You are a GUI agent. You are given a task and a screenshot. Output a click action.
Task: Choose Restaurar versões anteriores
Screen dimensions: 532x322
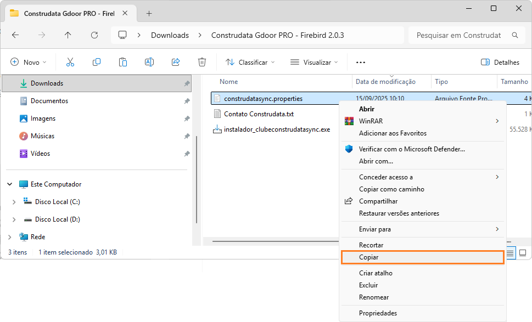(423, 213)
